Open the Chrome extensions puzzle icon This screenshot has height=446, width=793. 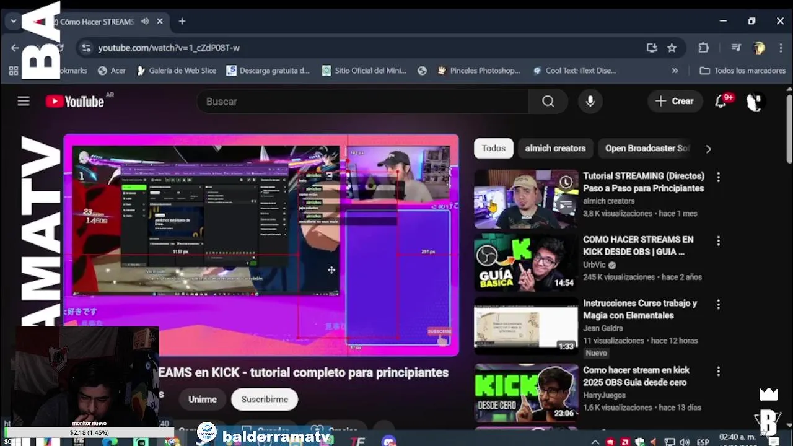703,48
